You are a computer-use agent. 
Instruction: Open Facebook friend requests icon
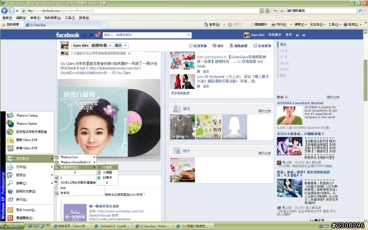tap(85, 35)
